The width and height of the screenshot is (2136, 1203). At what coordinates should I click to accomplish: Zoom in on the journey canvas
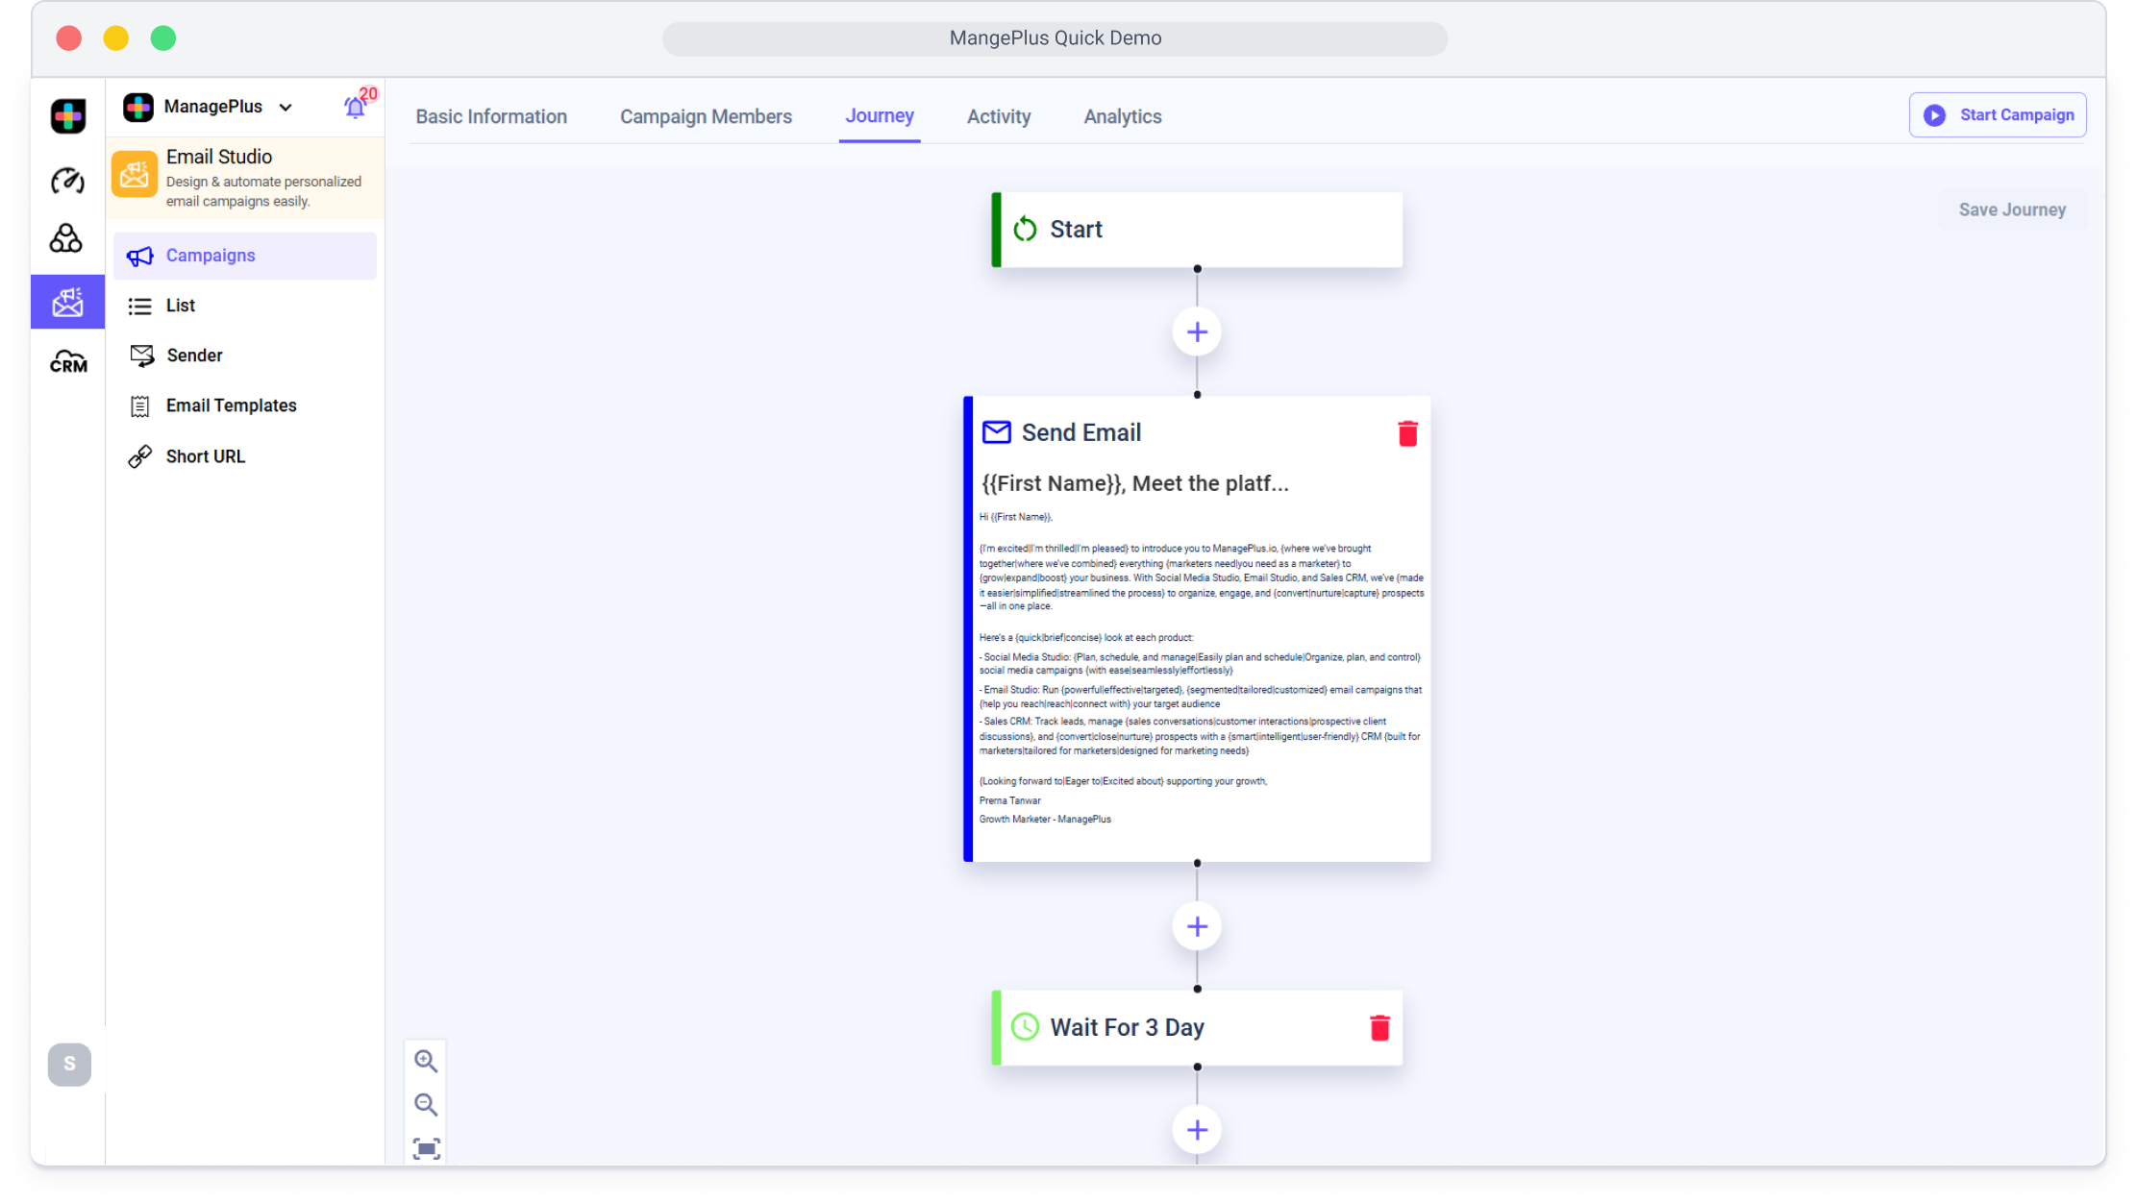426,1061
